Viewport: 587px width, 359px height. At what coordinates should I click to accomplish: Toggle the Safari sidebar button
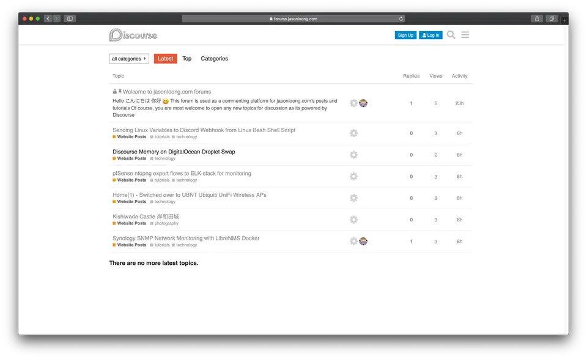pyautogui.click(x=70, y=18)
